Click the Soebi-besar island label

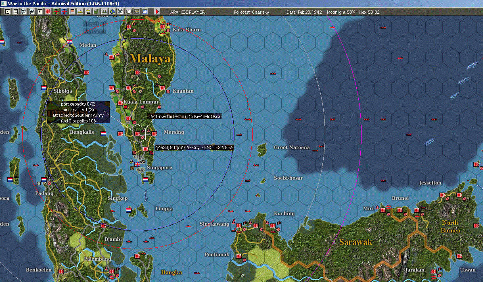(289, 178)
